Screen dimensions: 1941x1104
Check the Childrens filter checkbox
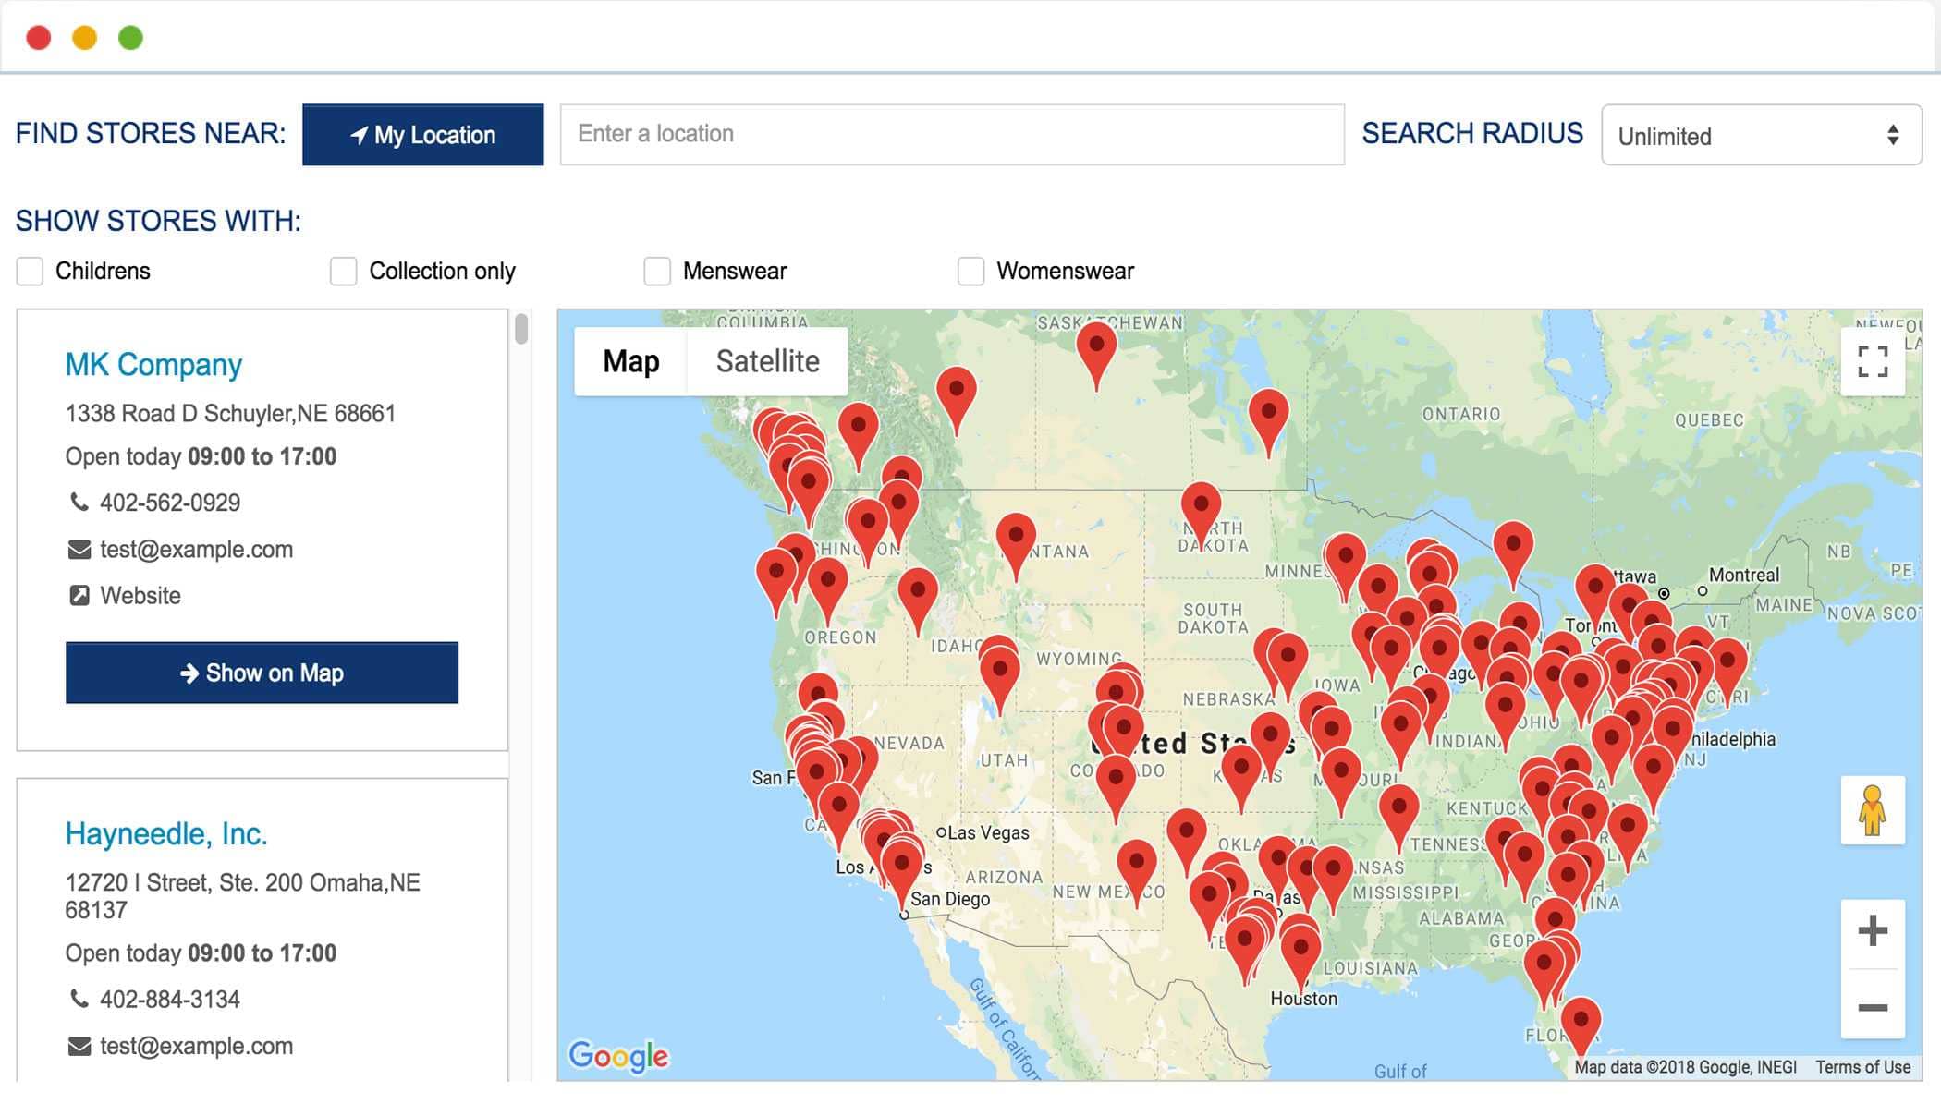(x=31, y=272)
